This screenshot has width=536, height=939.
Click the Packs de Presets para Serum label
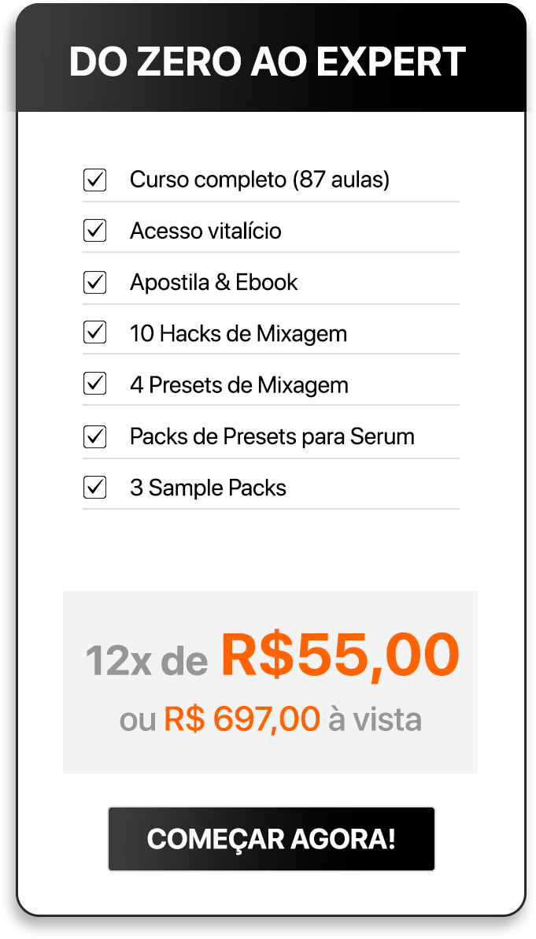pos(272,436)
